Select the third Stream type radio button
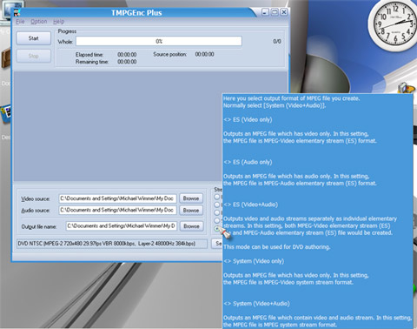The width and height of the screenshot is (417, 329). click(x=217, y=212)
